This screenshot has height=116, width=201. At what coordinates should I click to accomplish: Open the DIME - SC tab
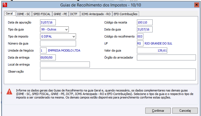(x=24, y=14)
